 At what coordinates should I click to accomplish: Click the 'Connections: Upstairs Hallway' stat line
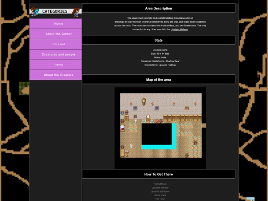160,65
